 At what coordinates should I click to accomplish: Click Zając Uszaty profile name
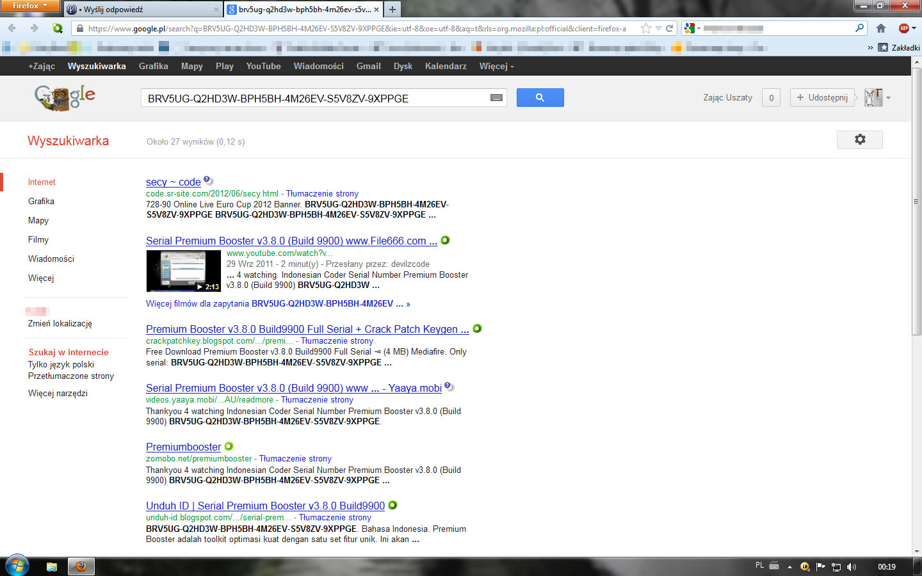[x=727, y=97]
